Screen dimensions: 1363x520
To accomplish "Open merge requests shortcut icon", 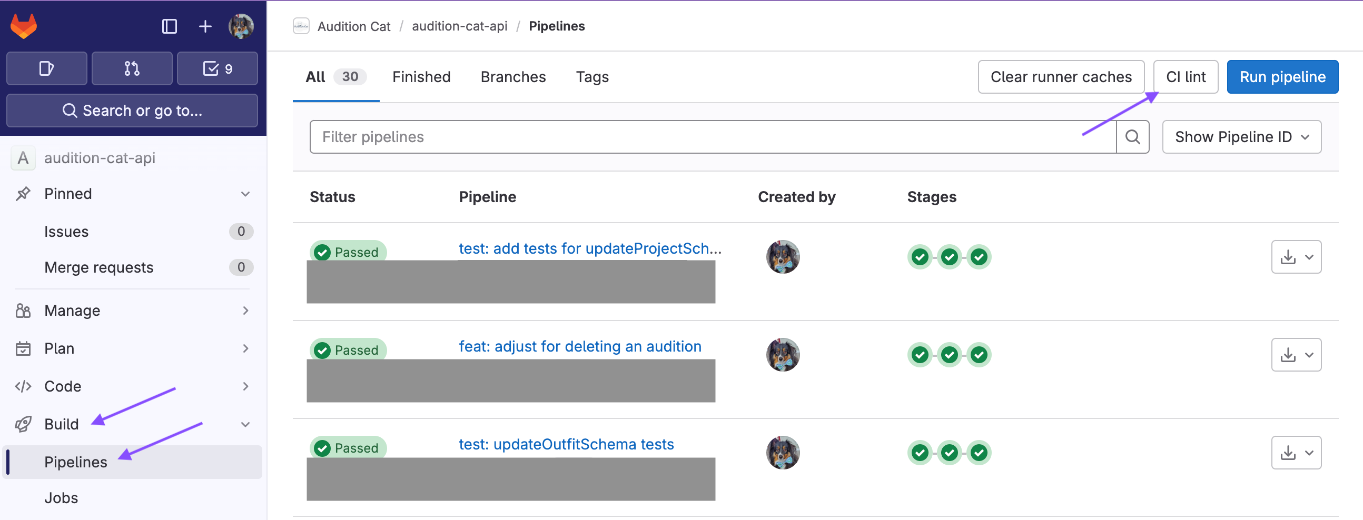I will [x=132, y=68].
